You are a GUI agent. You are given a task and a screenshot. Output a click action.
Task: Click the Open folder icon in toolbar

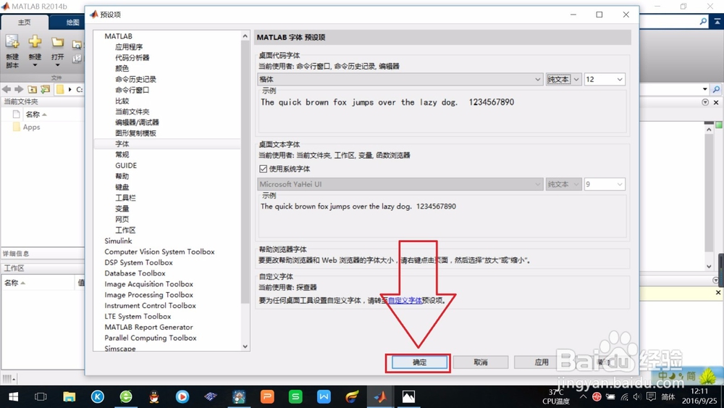[57, 42]
